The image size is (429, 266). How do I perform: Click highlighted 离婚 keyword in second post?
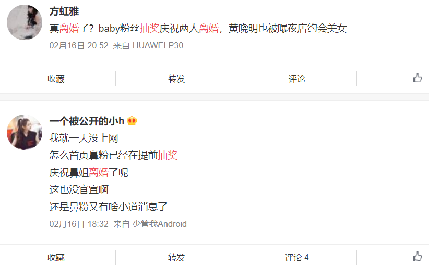pos(99,172)
